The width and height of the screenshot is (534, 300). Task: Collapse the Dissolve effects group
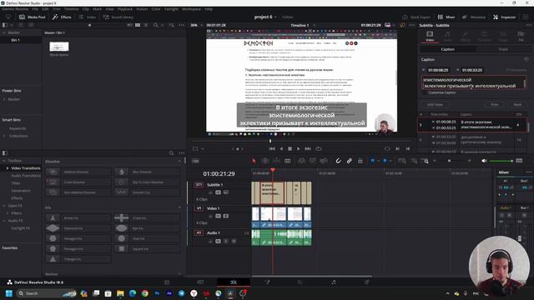pyautogui.click(x=179, y=161)
